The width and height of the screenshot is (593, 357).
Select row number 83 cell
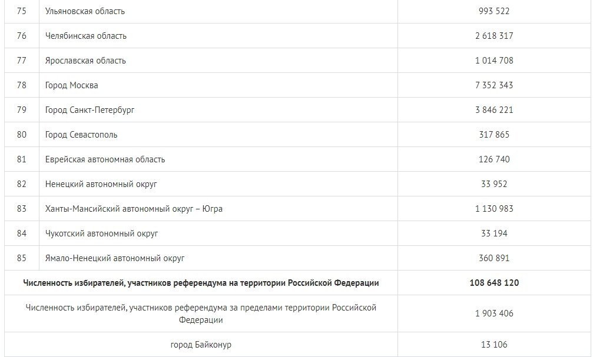[22, 209]
